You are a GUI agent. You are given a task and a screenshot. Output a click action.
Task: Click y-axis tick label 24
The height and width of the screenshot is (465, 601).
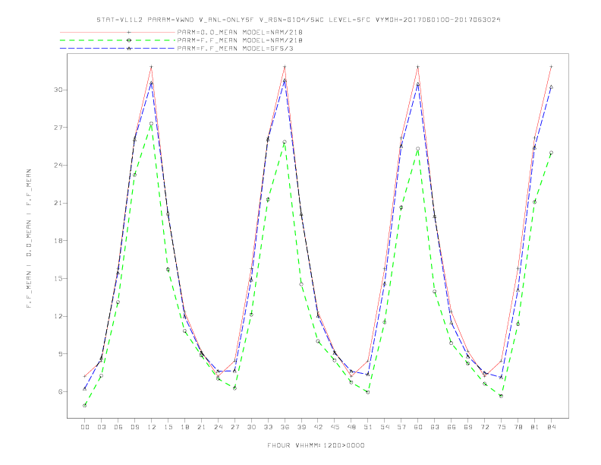[x=58, y=166]
